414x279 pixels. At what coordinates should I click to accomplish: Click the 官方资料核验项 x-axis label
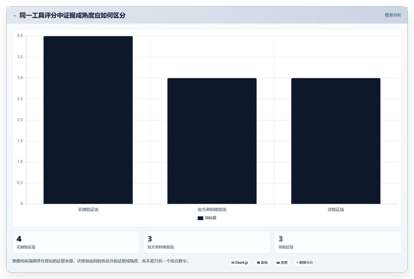point(212,210)
